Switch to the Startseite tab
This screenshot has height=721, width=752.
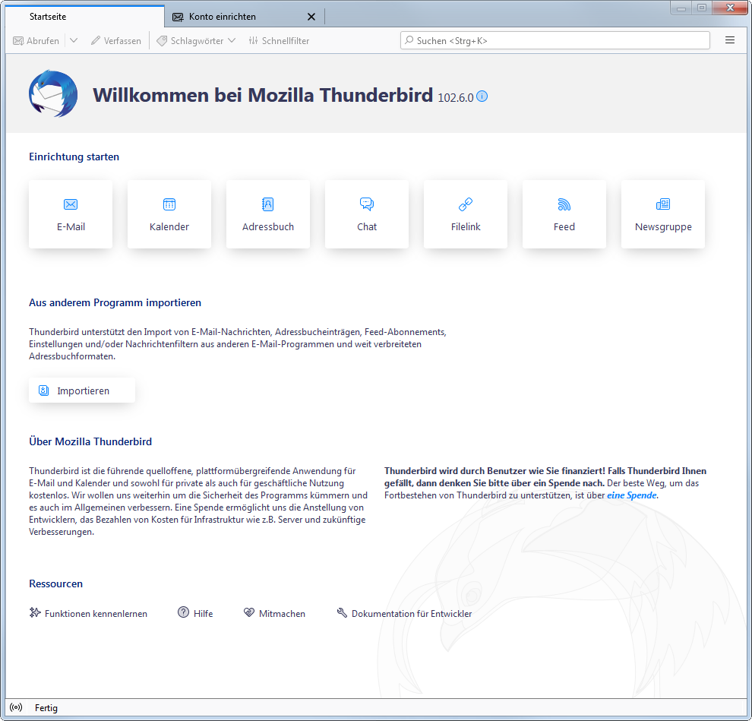click(x=85, y=17)
